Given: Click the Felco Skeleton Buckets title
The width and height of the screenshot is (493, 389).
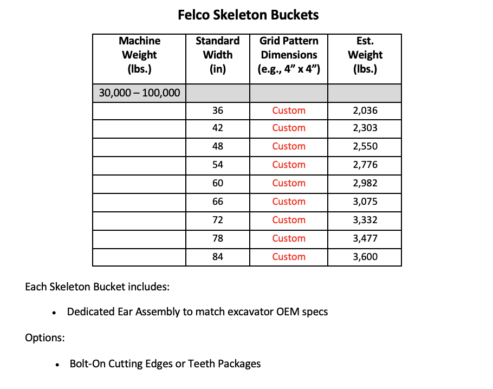Looking at the screenshot, I should click(x=248, y=15).
